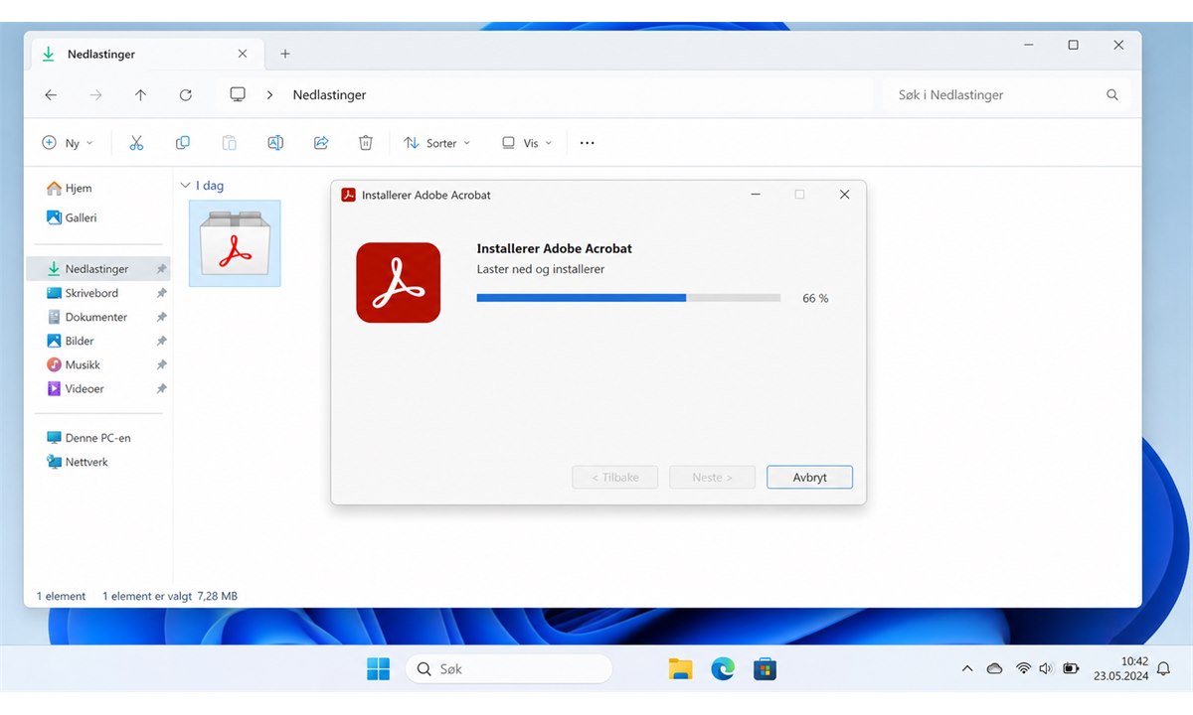
Task: Click the 66 % progress text
Action: (x=815, y=298)
